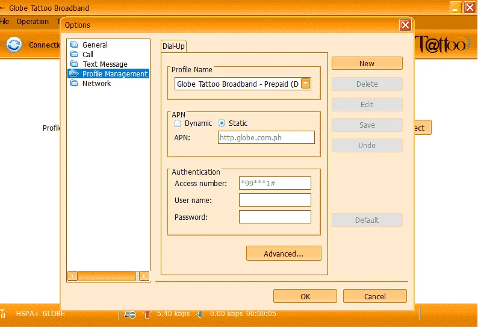Click the Save profile button
The height and width of the screenshot is (327, 478).
click(367, 125)
